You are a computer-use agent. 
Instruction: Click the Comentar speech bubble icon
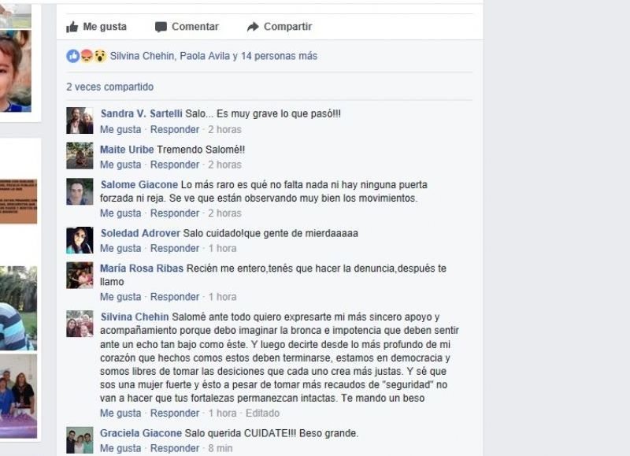161,27
